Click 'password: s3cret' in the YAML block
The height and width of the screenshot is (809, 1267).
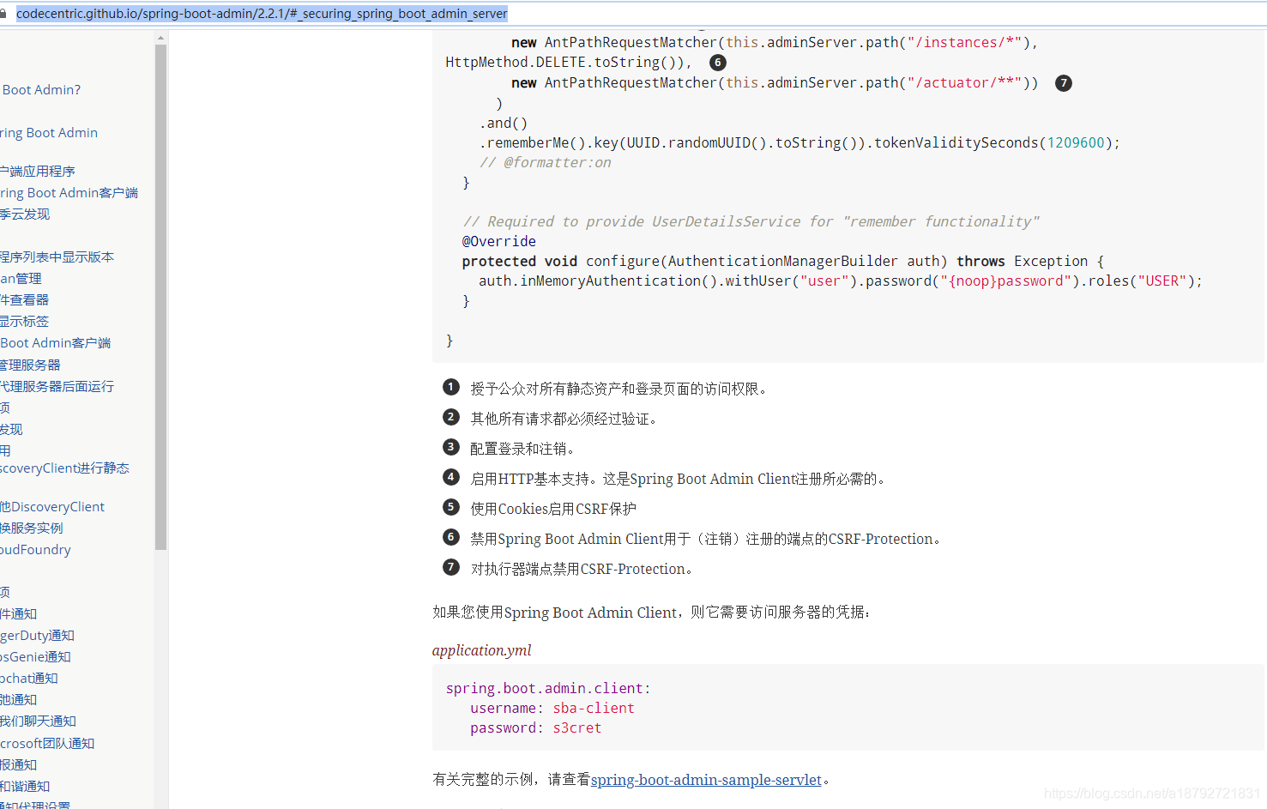(536, 728)
